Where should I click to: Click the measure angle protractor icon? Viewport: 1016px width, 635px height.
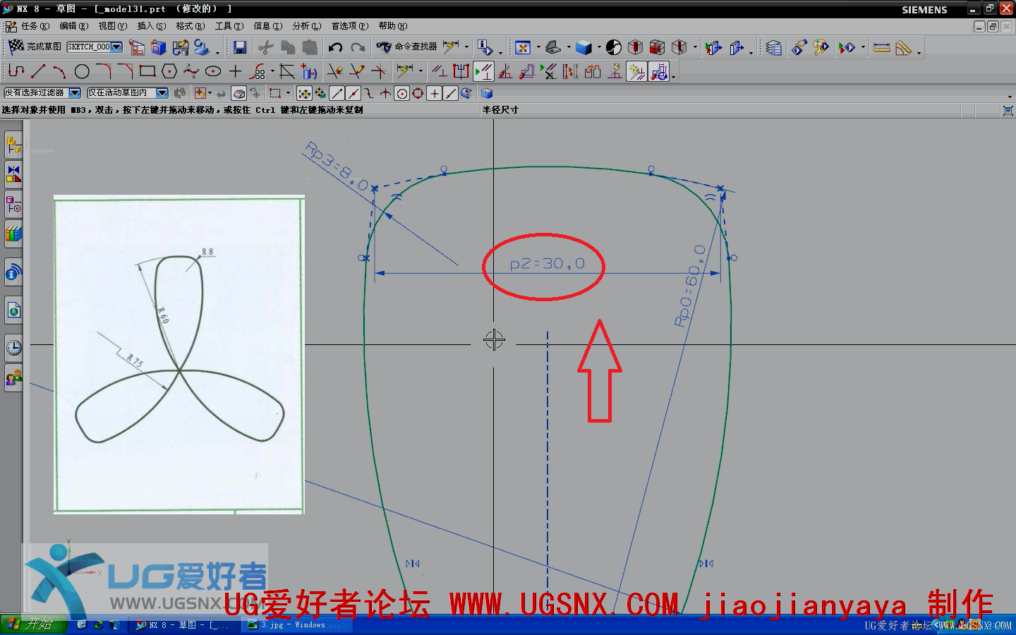click(x=904, y=47)
